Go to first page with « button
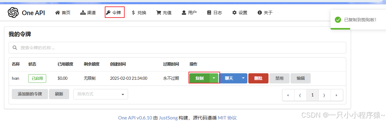This screenshot has height=121, width=386. (x=288, y=95)
